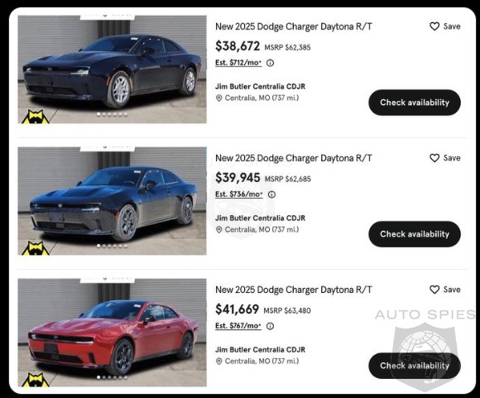Click location pin icon on second listing

tap(218, 230)
